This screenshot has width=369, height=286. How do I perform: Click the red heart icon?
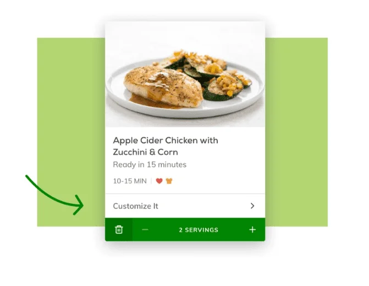pyautogui.click(x=159, y=181)
